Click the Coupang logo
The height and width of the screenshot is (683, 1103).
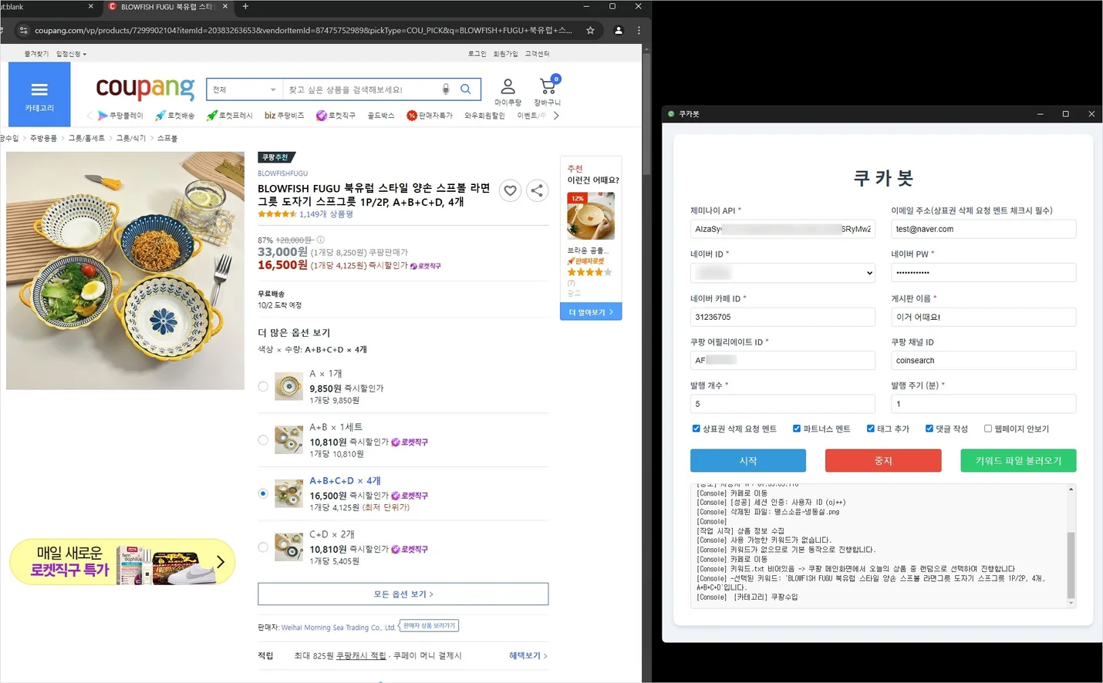tap(145, 89)
